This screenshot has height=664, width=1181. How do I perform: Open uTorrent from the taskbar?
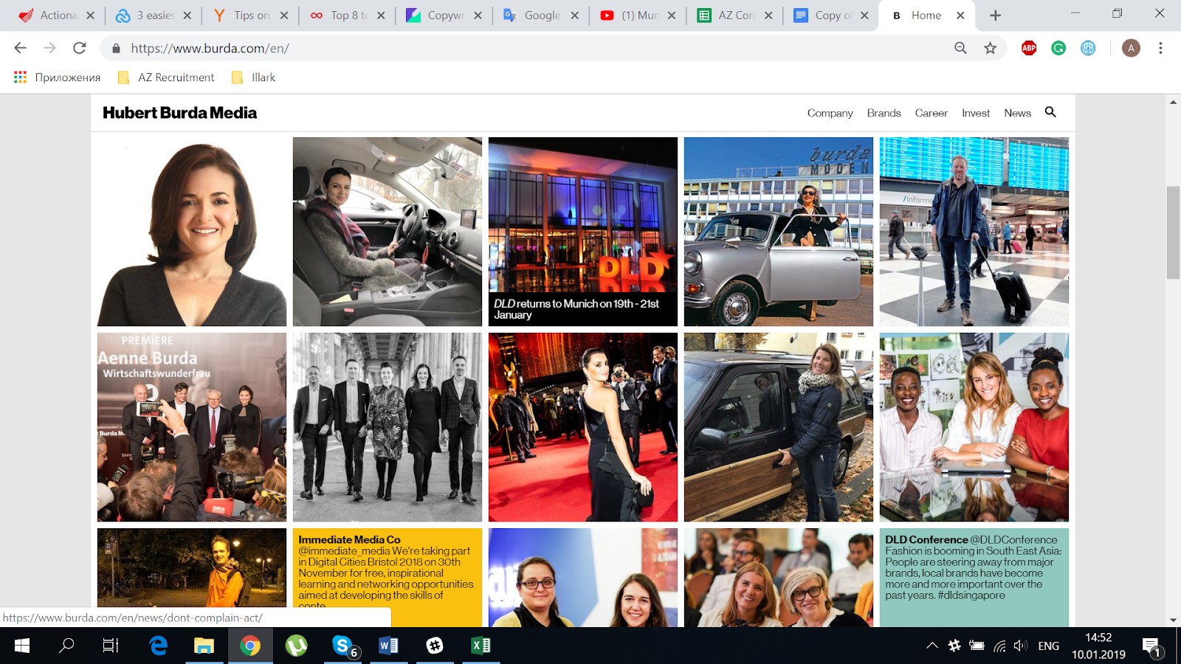point(296,646)
